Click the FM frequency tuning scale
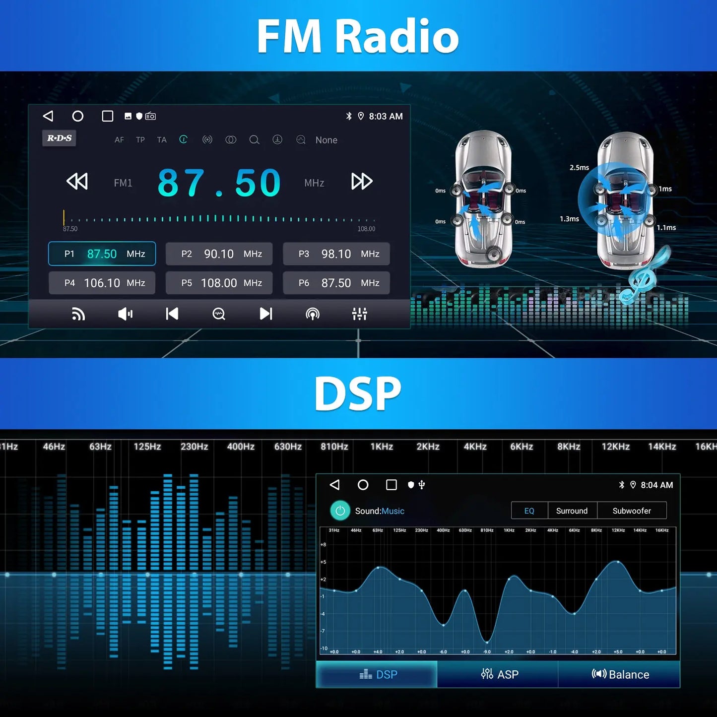Viewport: 717px width, 717px height. (x=219, y=219)
